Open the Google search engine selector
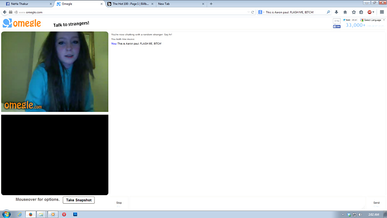This screenshot has height=218, width=387. 261,12
